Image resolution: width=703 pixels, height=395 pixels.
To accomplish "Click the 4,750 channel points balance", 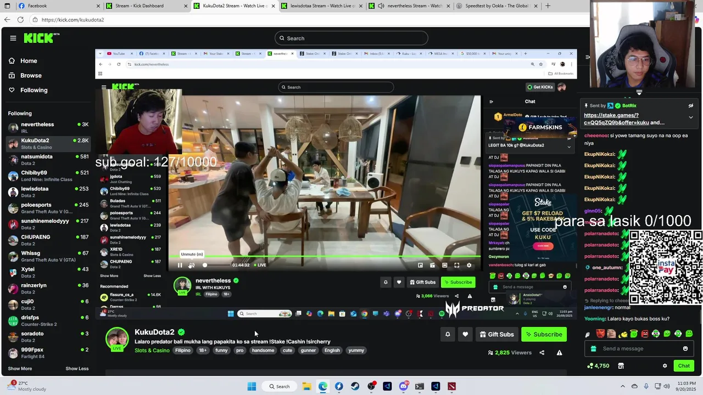I will tap(598, 366).
